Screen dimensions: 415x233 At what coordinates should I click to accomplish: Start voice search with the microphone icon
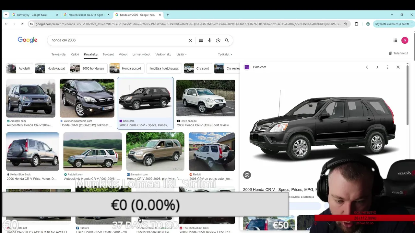tap(209, 40)
